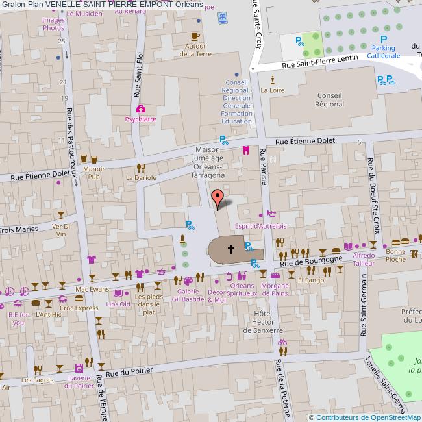The image size is (422, 422).
Task: Click the La Loire statue icon
Action: point(272,80)
